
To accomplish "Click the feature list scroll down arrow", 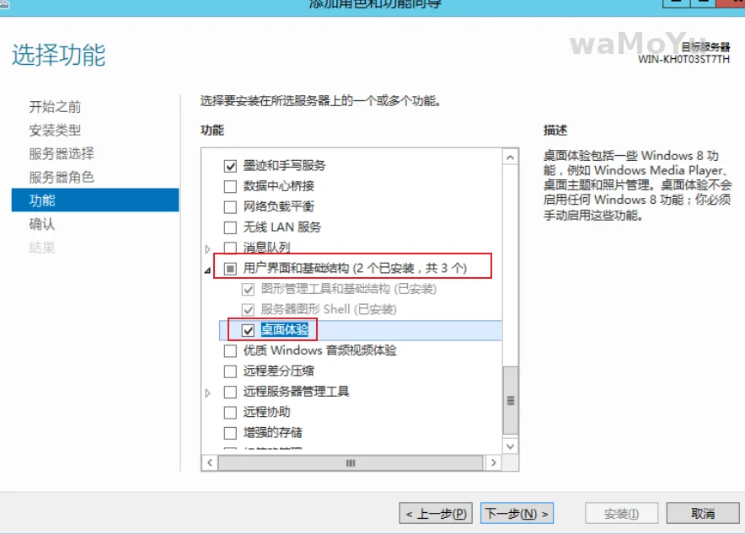I will coord(510,446).
